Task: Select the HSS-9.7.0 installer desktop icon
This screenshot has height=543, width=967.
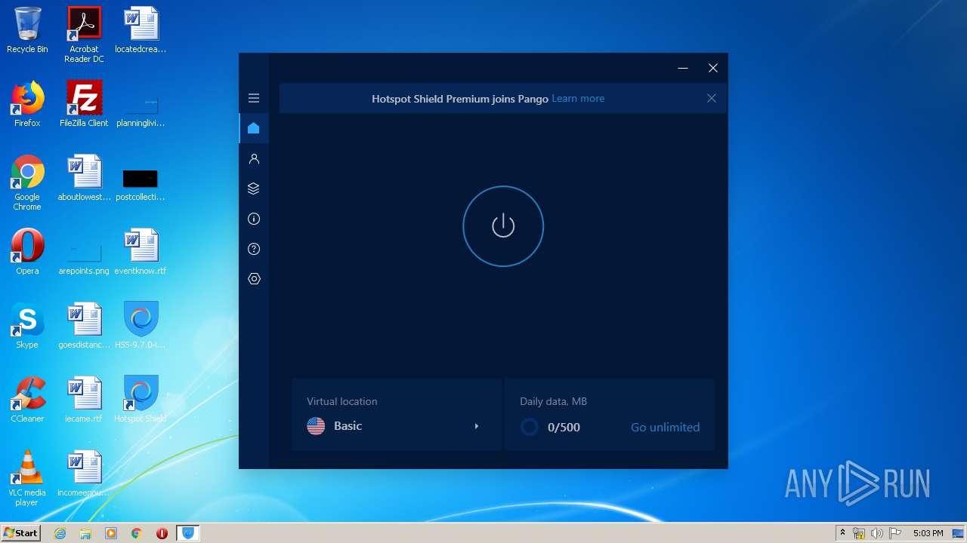Action: [x=141, y=326]
